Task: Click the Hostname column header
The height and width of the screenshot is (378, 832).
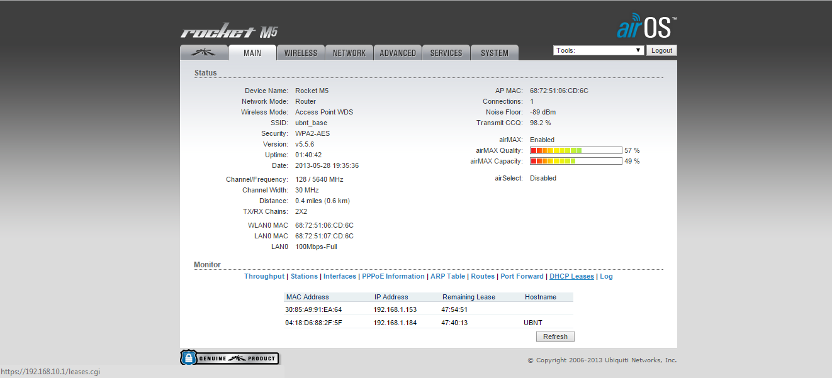Action: (x=541, y=297)
